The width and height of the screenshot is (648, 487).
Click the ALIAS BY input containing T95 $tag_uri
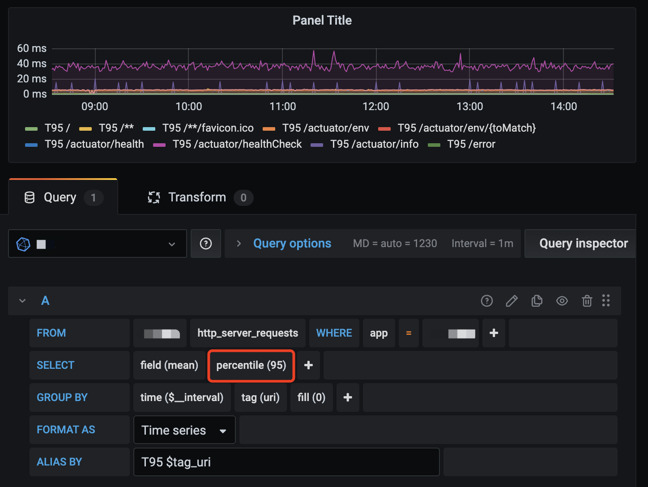click(286, 462)
